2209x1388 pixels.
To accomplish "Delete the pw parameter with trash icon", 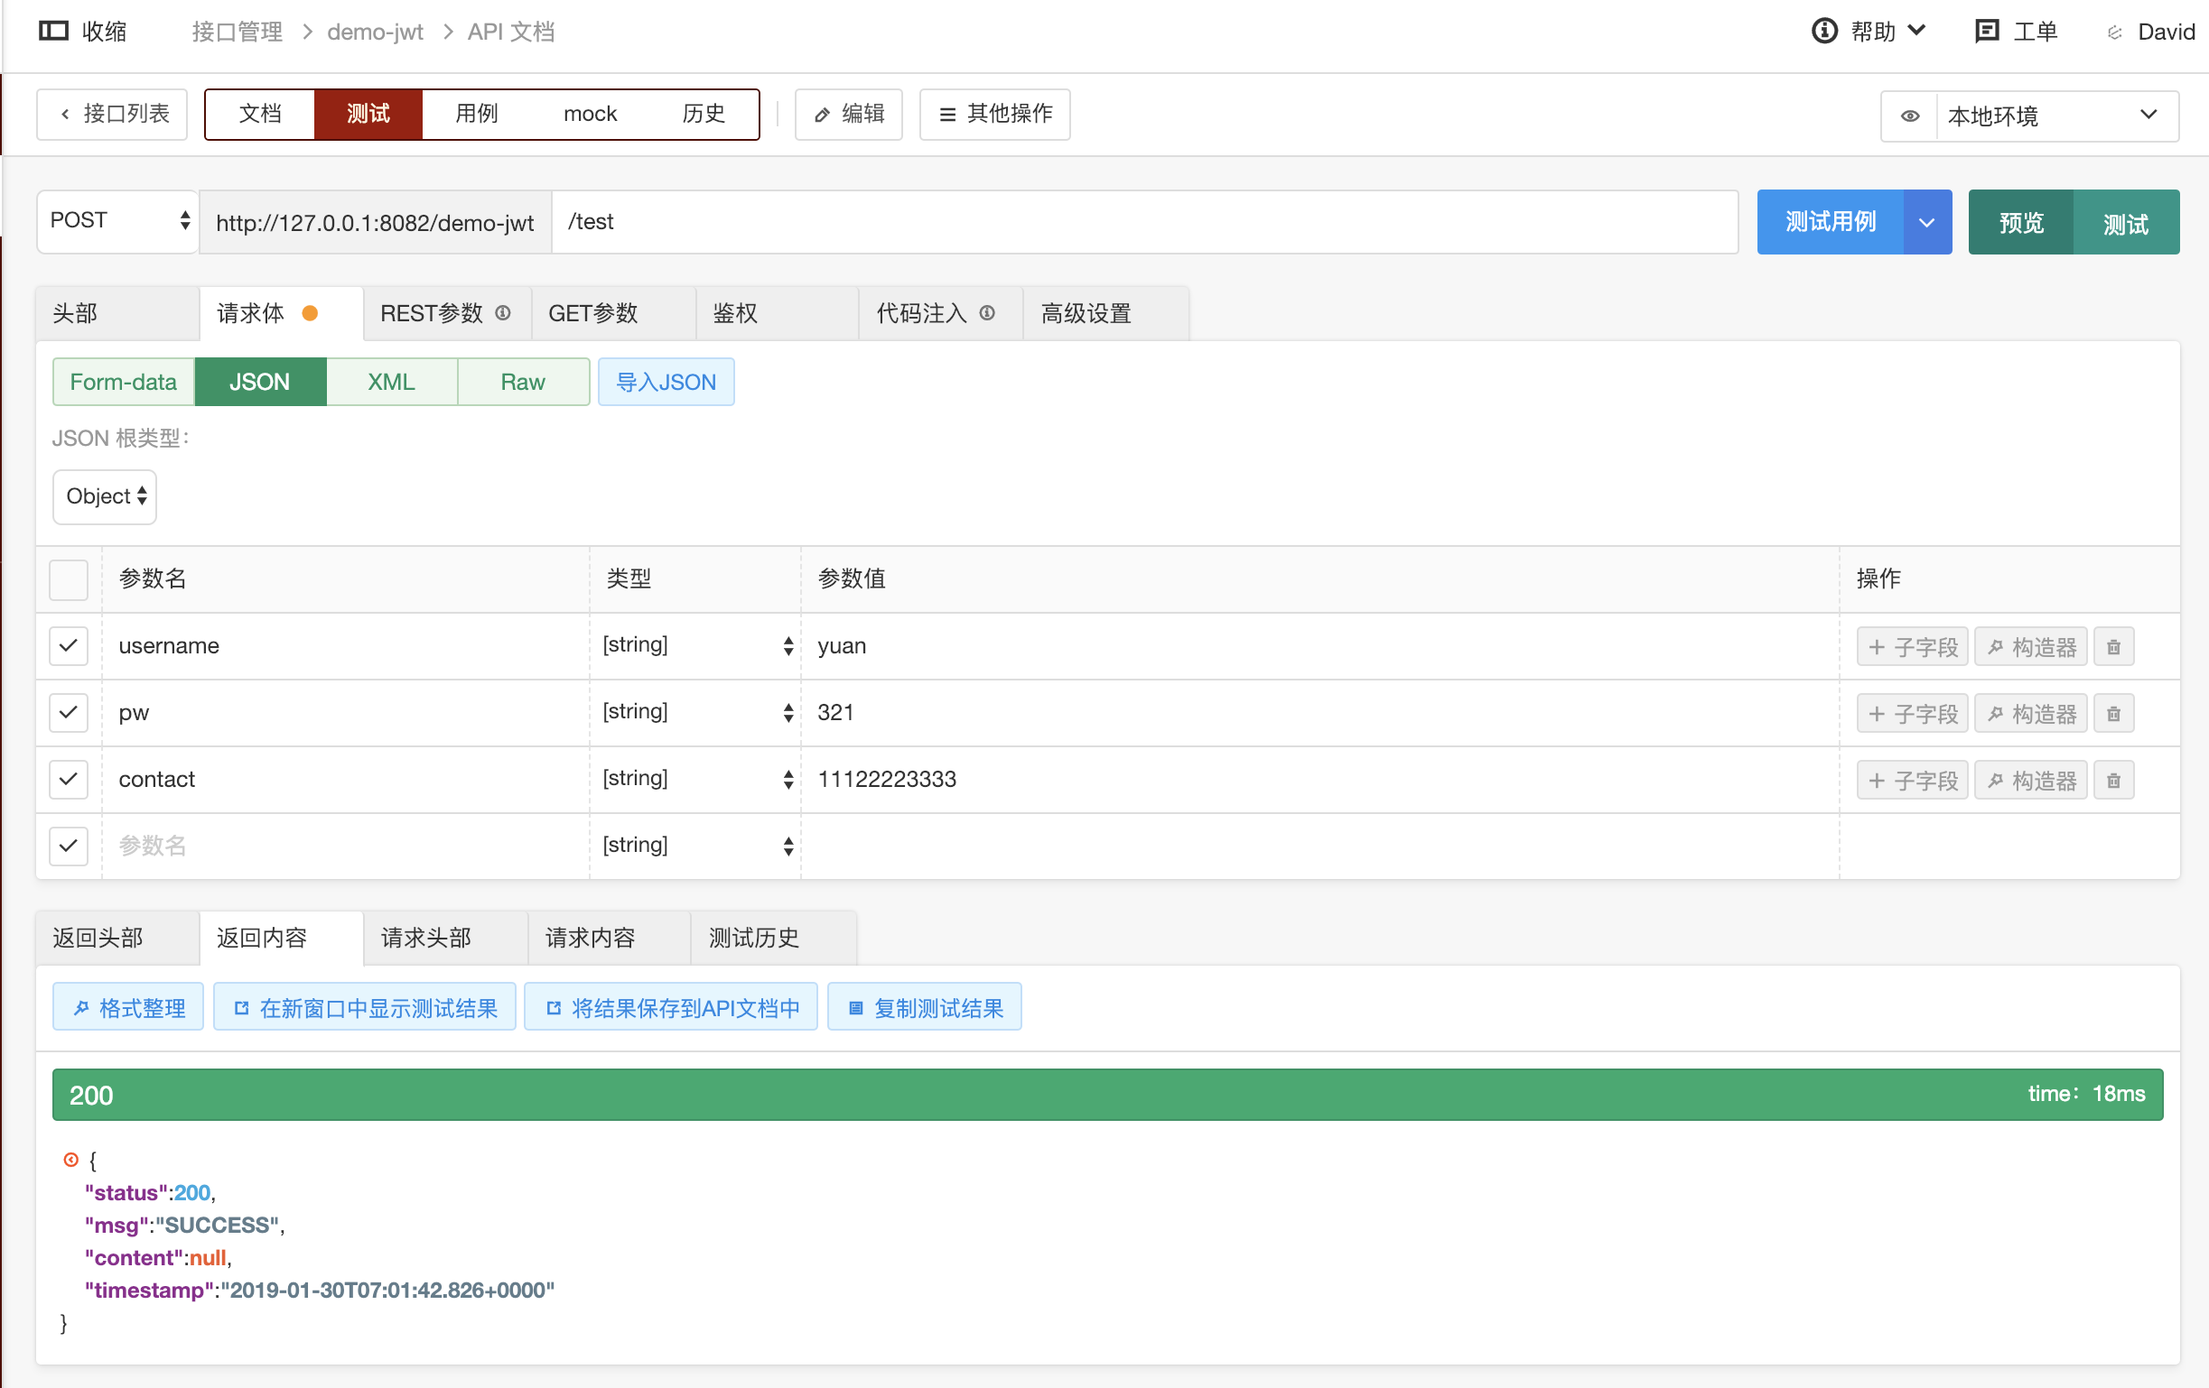I will [2113, 712].
